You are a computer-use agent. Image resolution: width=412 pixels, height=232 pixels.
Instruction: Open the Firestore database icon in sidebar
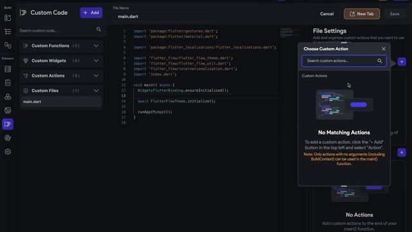pyautogui.click(x=8, y=69)
